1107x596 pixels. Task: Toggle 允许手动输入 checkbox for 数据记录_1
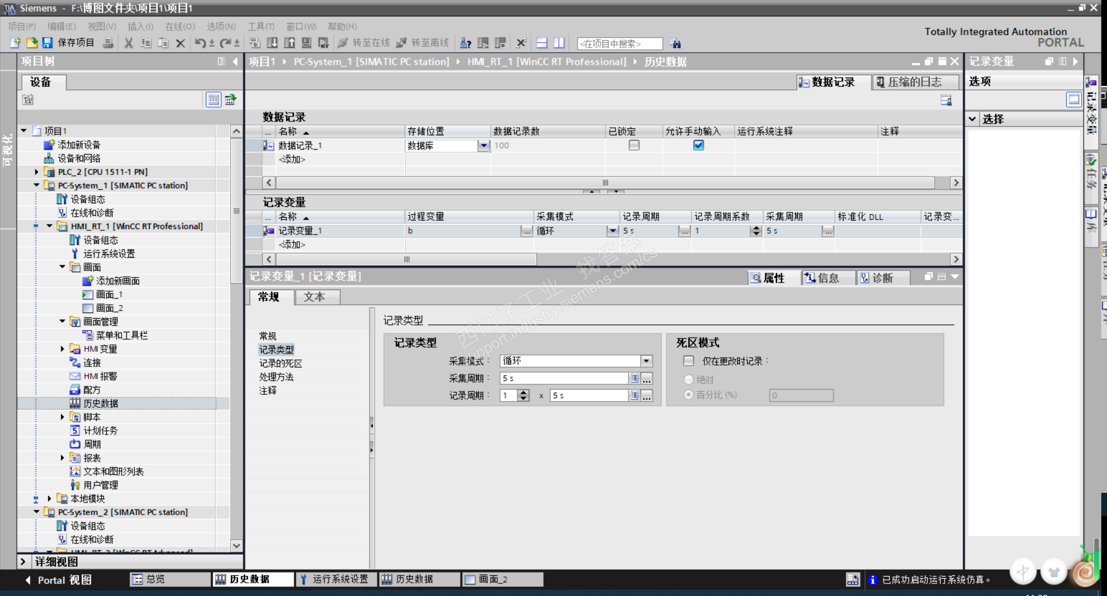coord(699,145)
